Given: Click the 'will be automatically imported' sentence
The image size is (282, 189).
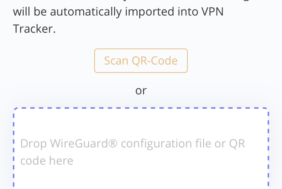Looking at the screenshot, I should click(118, 12).
